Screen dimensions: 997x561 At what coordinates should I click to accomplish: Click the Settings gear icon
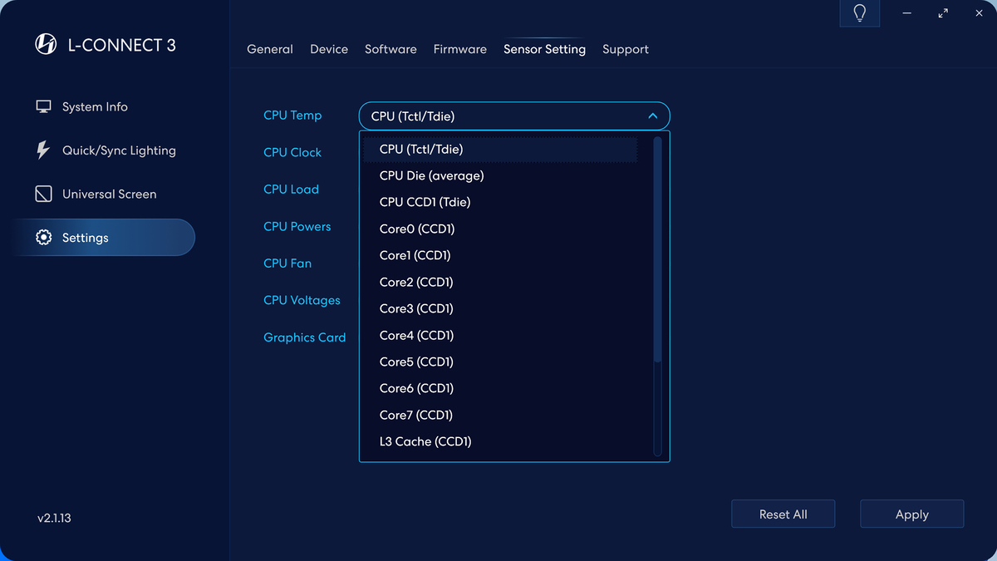pyautogui.click(x=44, y=238)
